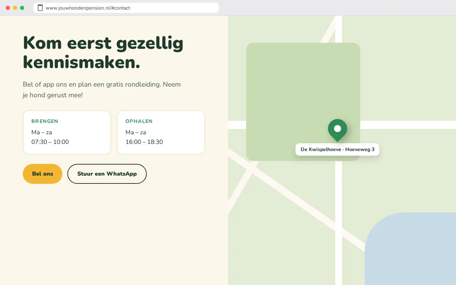Screen dimensions: 456x285
Task: Click the "Stuur een WhatsApp" button
Action: (107, 174)
